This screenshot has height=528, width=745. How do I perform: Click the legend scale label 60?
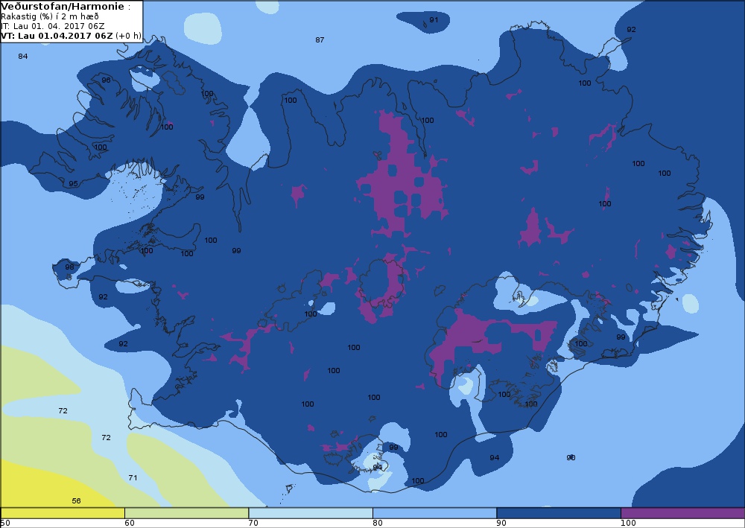[129, 523]
